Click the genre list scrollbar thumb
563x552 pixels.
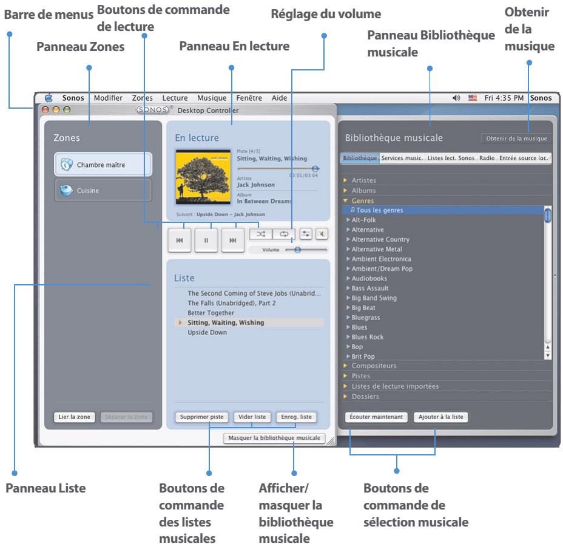tap(548, 215)
